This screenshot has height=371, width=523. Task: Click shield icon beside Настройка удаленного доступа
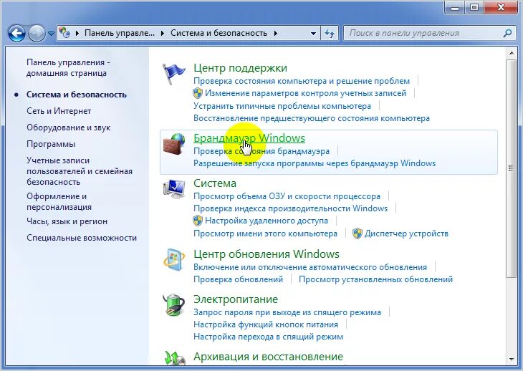(198, 221)
